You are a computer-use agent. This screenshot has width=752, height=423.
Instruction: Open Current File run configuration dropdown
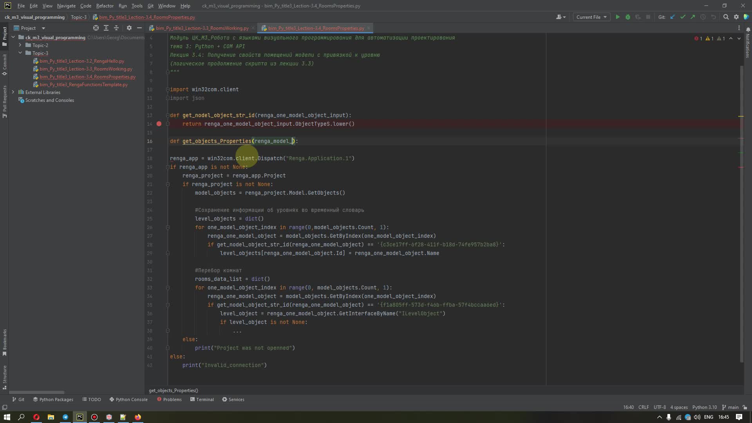(591, 17)
